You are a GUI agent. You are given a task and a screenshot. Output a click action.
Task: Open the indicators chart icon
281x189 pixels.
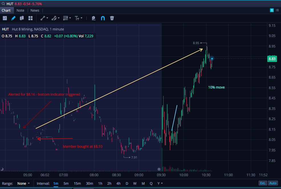click(x=5, y=18)
